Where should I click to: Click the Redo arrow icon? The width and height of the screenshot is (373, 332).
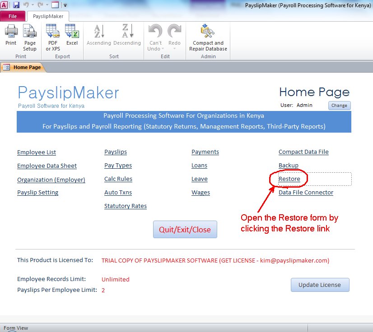coord(174,32)
